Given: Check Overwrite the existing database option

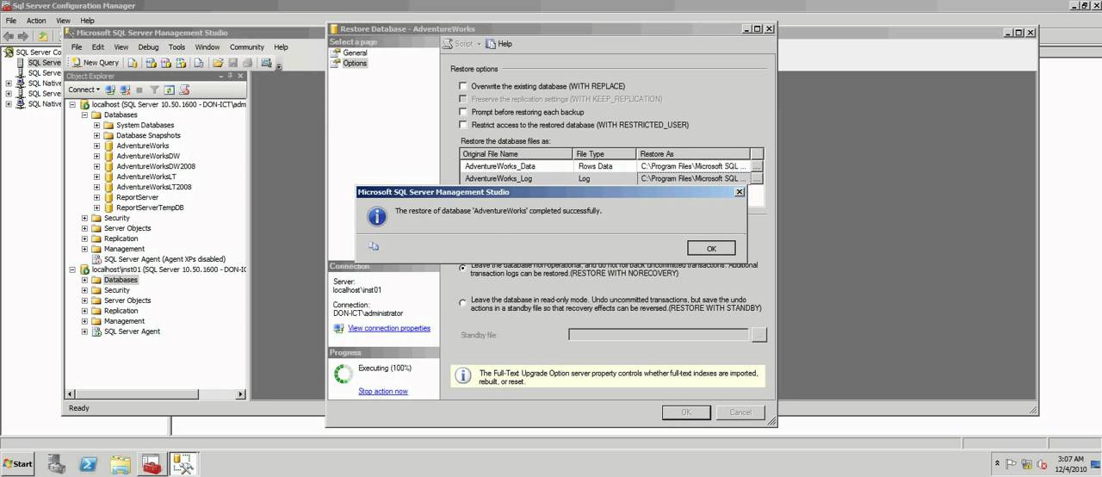Looking at the screenshot, I should (463, 86).
